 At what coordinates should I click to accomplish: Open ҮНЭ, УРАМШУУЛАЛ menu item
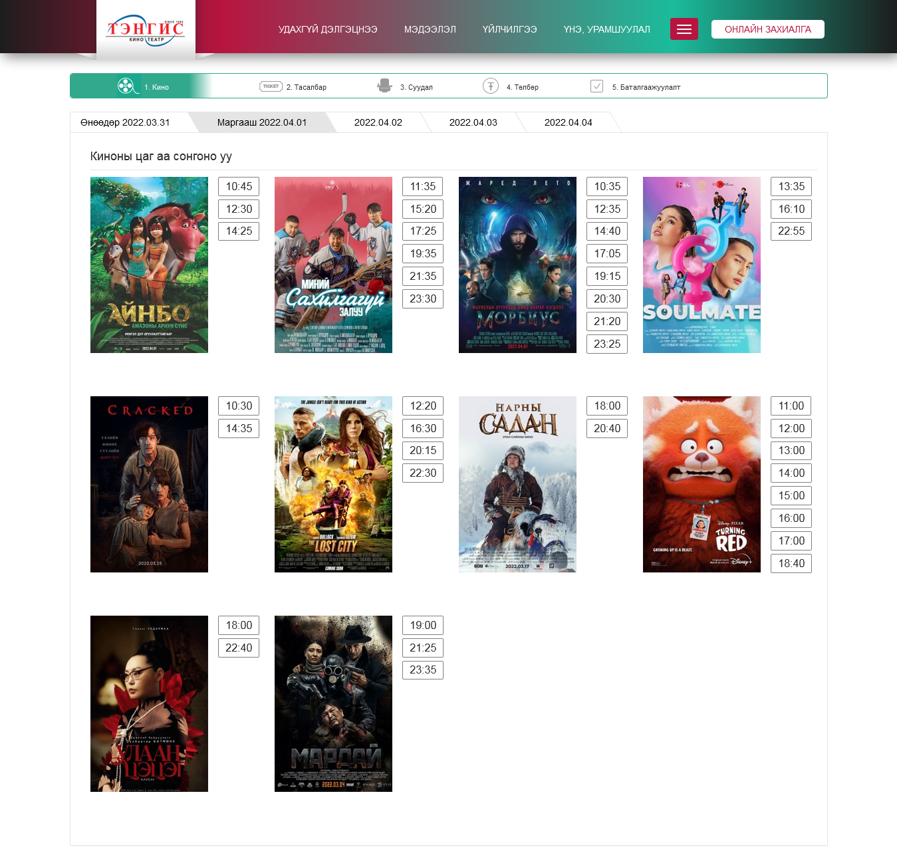(x=606, y=29)
